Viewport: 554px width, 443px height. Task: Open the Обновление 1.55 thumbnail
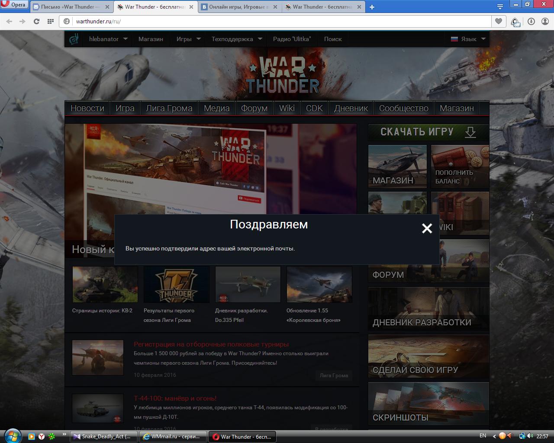[319, 284]
